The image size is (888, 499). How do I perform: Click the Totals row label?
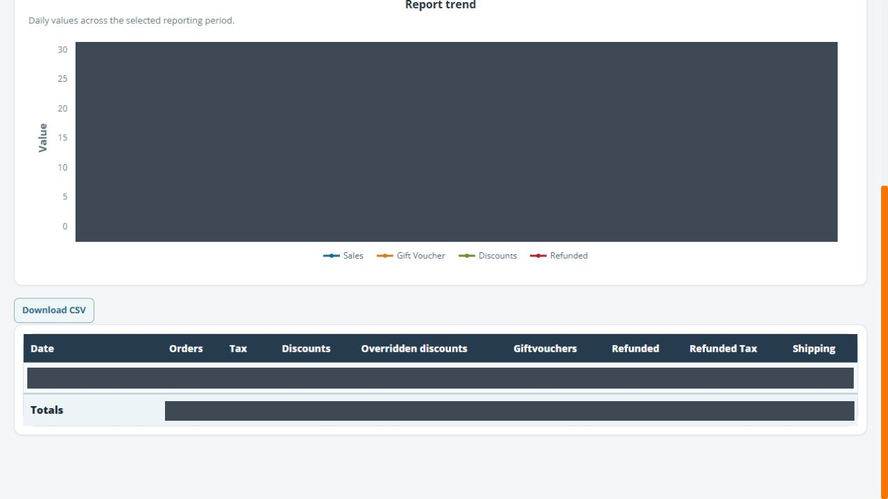47,410
